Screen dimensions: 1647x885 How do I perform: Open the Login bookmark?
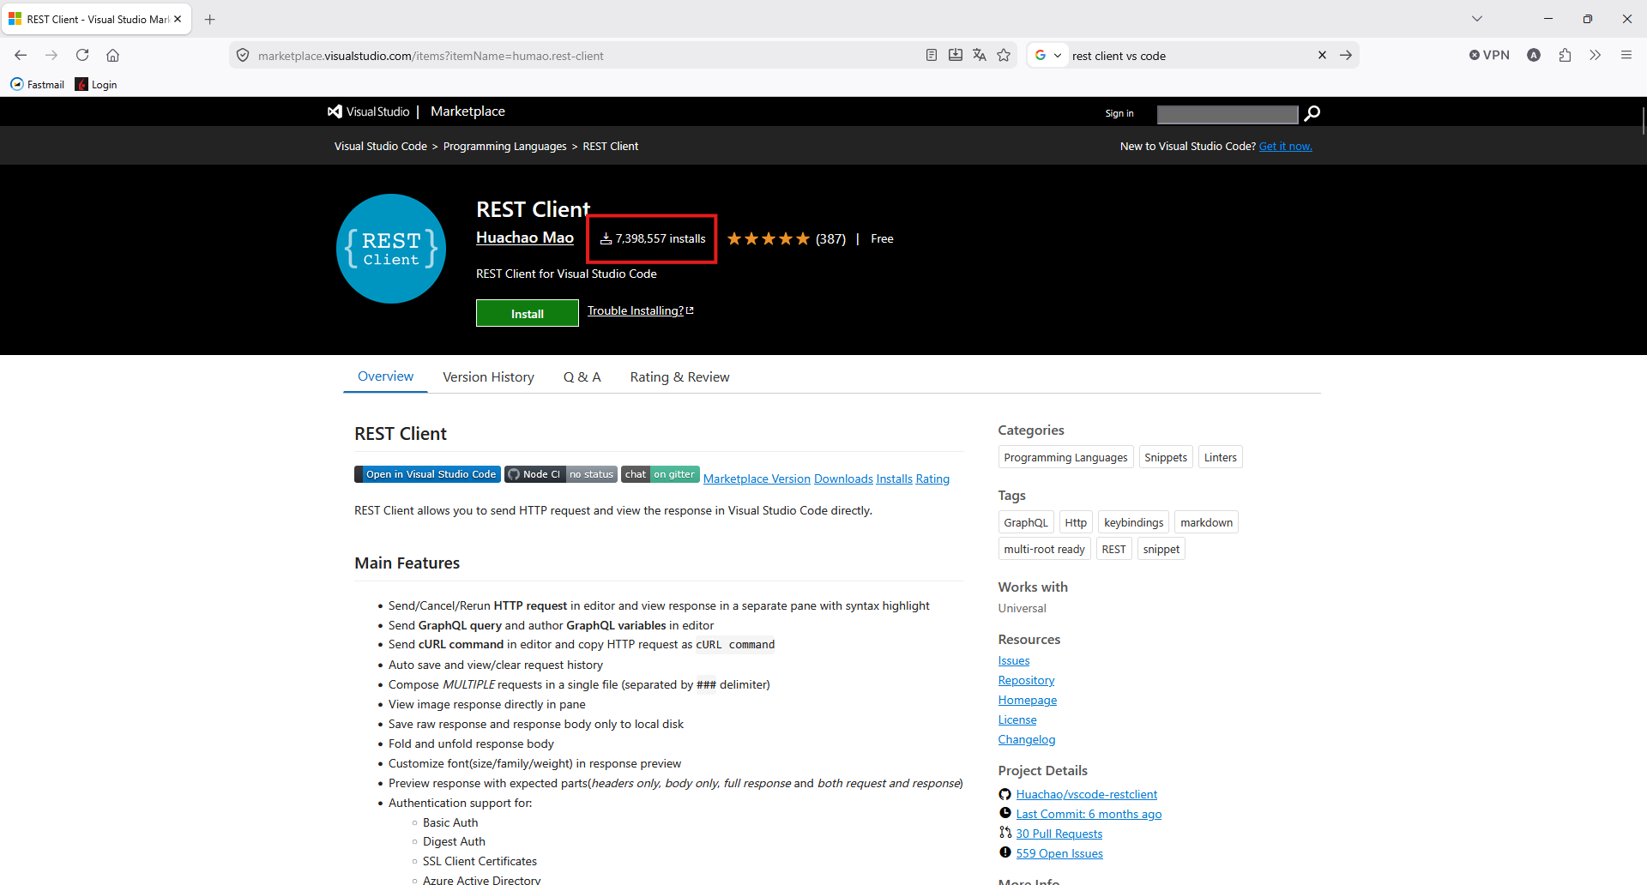(x=96, y=84)
